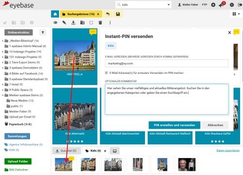Click the Abbrechen button
The image size is (243, 175).
tap(215, 125)
